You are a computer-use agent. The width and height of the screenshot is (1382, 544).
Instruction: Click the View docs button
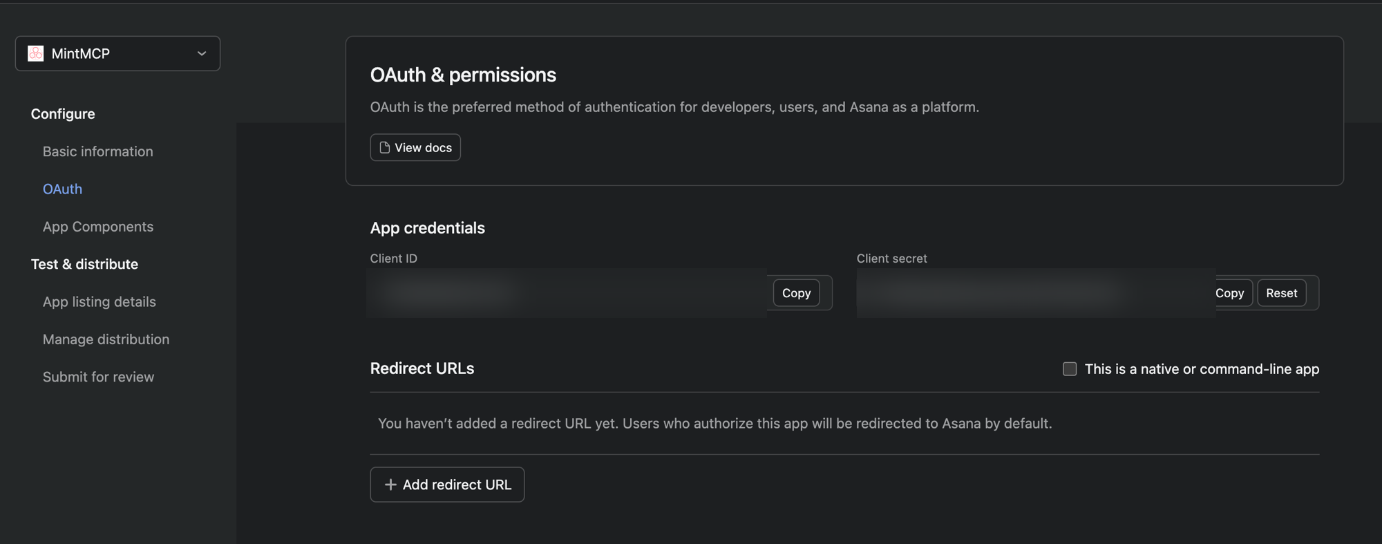point(415,147)
